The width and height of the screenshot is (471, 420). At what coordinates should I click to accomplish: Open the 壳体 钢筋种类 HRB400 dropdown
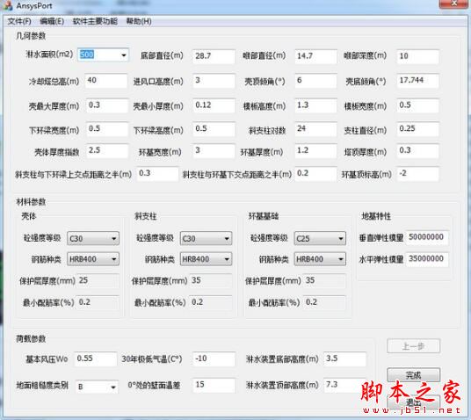(x=93, y=259)
